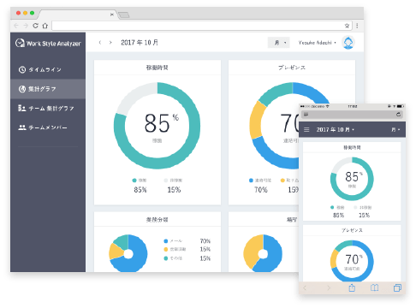Open the 月 period dropdown in desktop header

(279, 43)
